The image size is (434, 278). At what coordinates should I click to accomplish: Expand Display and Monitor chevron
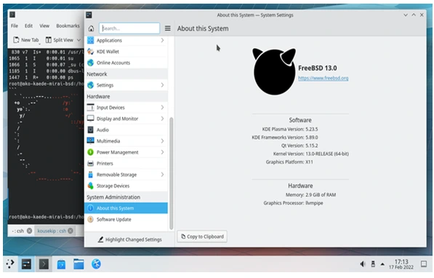[162, 119]
